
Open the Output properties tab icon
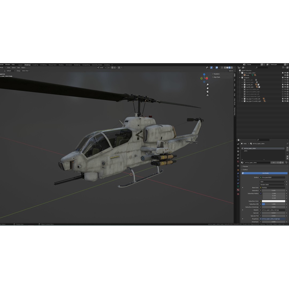coord(238,151)
